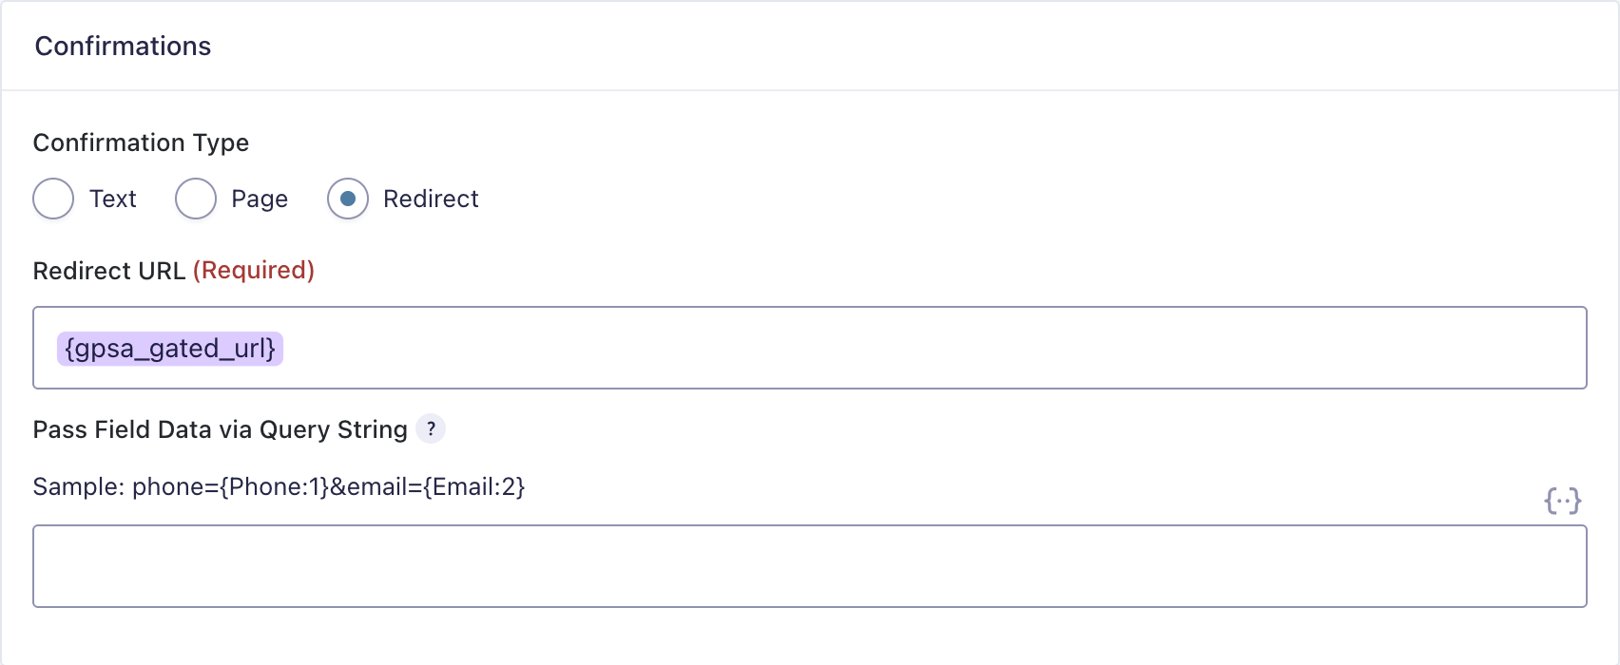Screen dimensions: 1620x665
Task: Click the "Sample:" prefix text
Action: 79,487
